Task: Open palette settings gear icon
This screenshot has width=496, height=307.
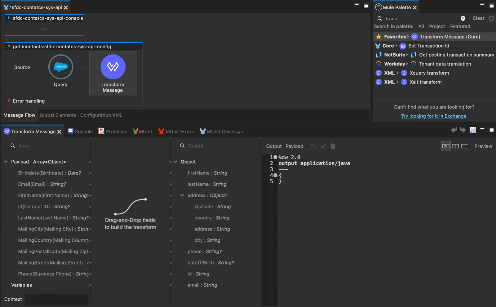Action: click(x=491, y=18)
